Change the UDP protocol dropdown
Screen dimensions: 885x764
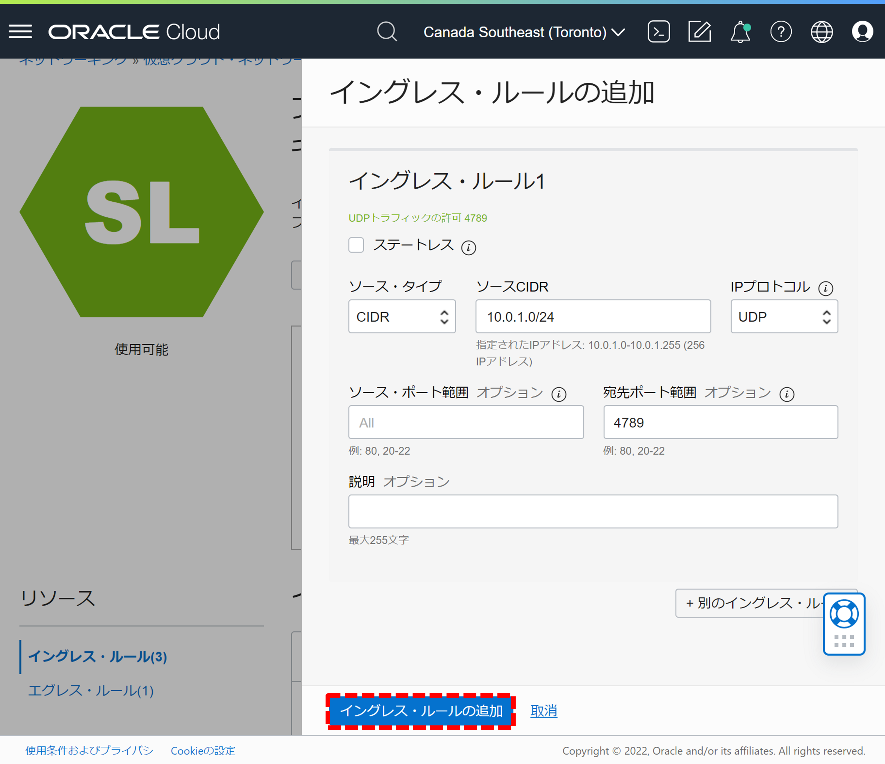point(784,317)
